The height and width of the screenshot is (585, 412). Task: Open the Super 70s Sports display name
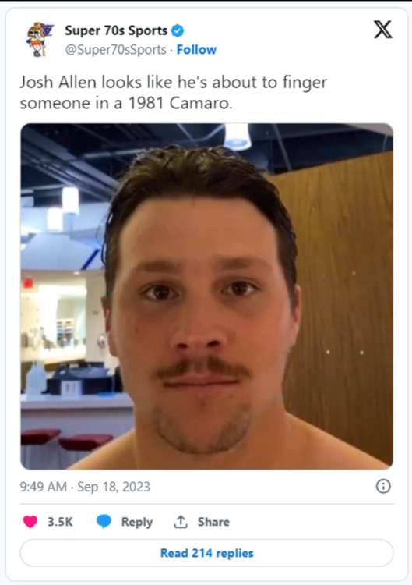(116, 30)
